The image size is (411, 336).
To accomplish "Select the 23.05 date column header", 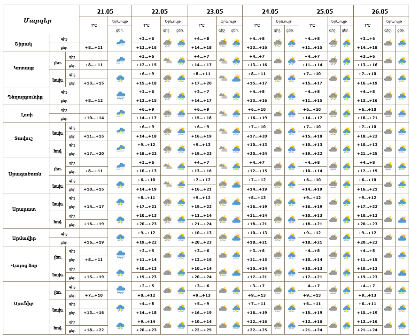I will (x=215, y=11).
